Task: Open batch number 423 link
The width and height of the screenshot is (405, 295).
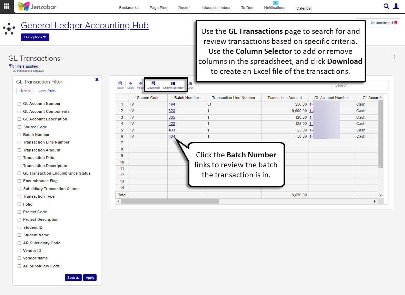Action: point(172,124)
